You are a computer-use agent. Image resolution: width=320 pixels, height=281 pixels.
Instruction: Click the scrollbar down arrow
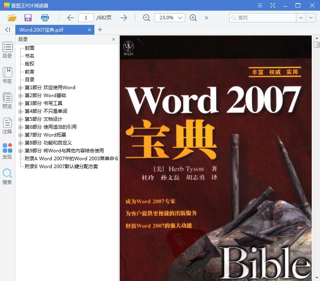[x=316, y=278]
